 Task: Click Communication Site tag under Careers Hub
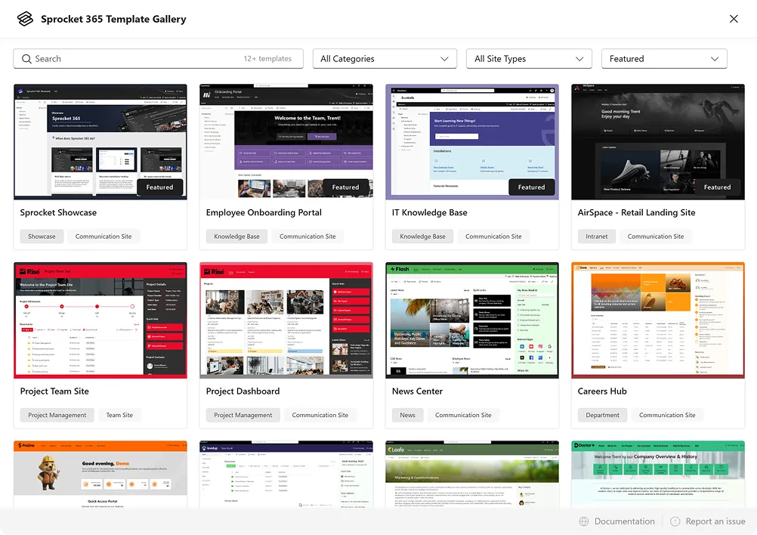[x=667, y=416]
